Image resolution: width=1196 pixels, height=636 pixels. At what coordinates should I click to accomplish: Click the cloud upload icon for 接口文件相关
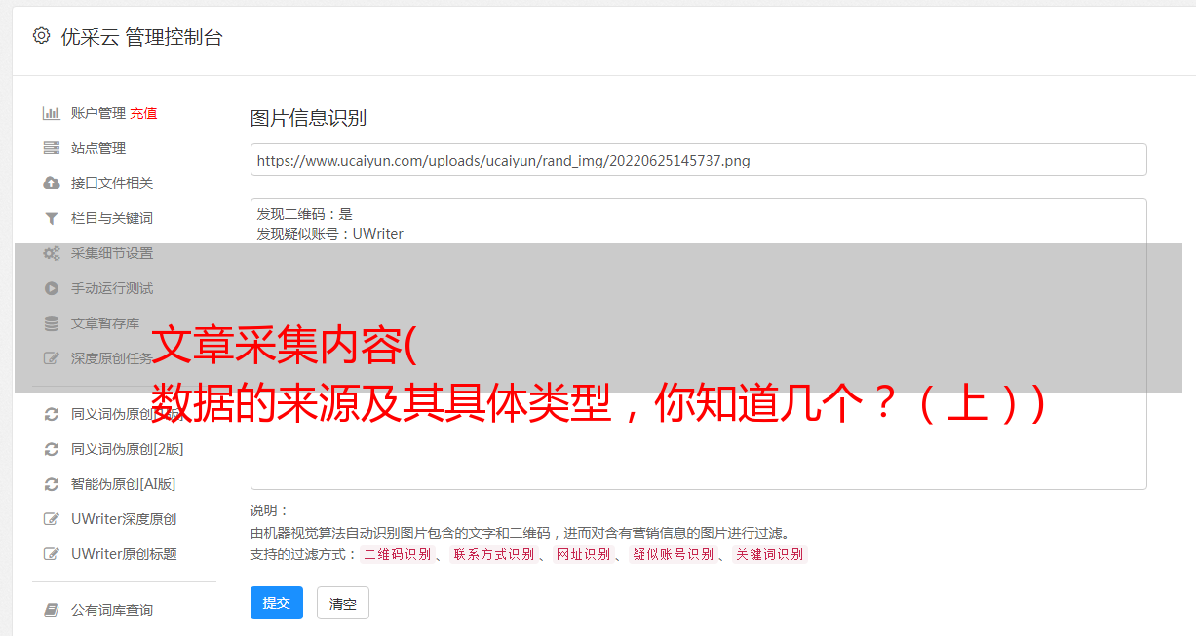pyautogui.click(x=52, y=183)
